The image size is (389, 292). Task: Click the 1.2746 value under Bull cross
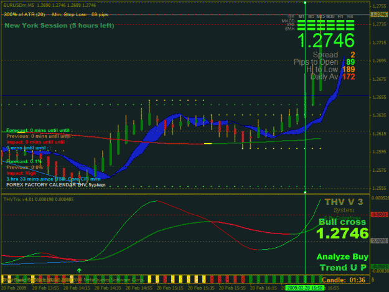[342, 233]
